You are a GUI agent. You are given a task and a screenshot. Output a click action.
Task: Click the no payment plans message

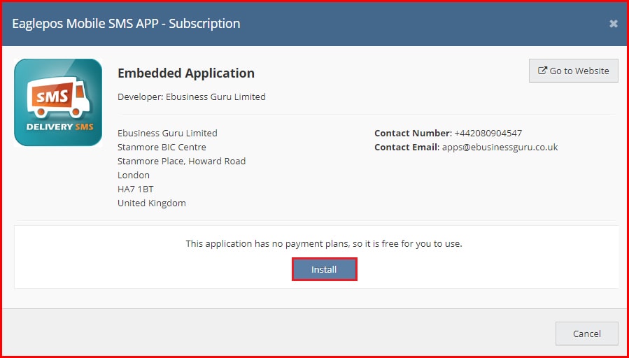point(324,244)
